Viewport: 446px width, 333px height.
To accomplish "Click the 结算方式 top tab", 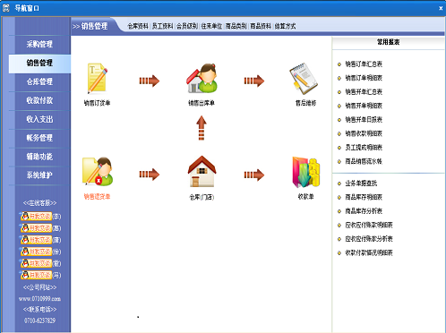I will (285, 26).
